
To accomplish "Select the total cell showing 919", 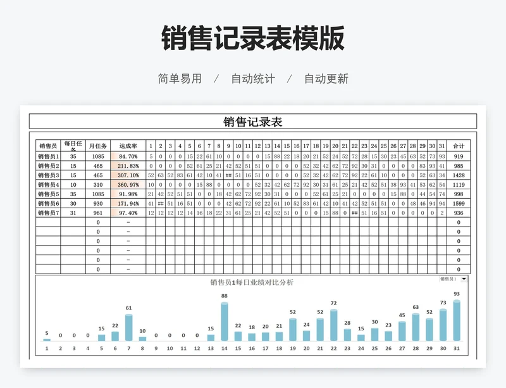I will pos(459,156).
